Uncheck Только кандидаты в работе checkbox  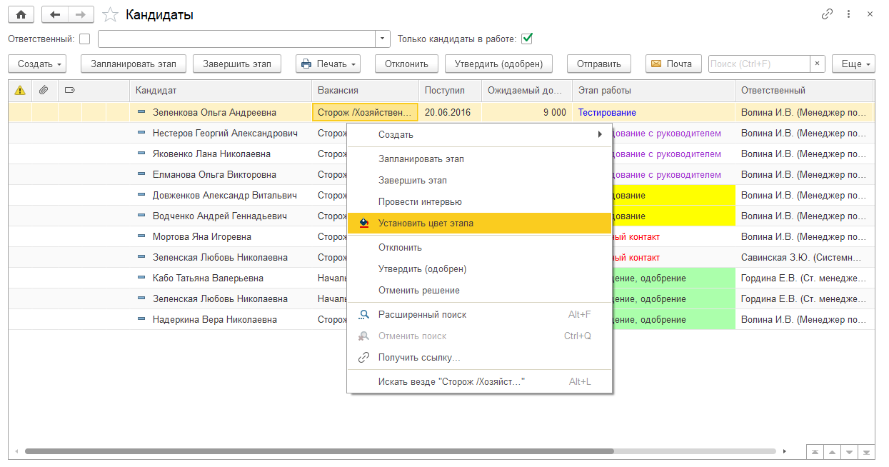[527, 39]
